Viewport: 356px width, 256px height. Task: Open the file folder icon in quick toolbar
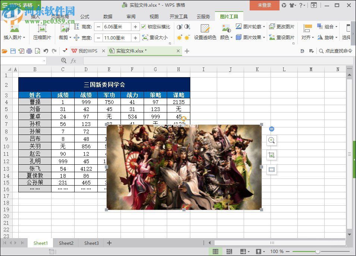(4, 51)
